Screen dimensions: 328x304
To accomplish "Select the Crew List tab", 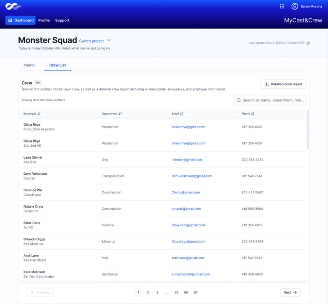I will click(x=58, y=65).
